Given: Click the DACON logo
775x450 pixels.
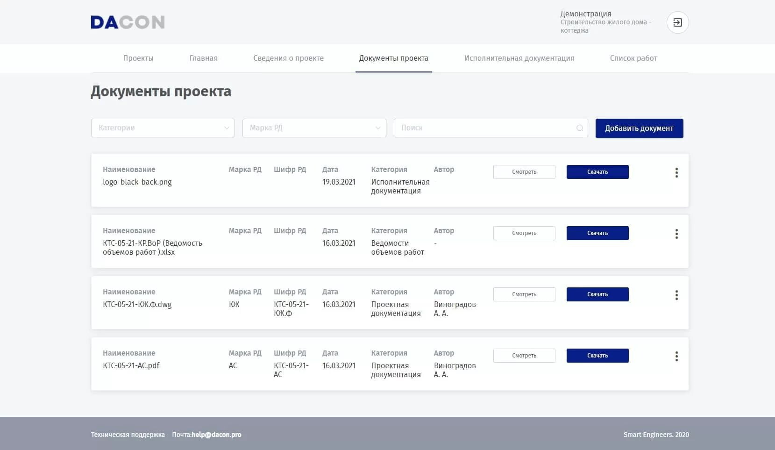Looking at the screenshot, I should pos(128,22).
